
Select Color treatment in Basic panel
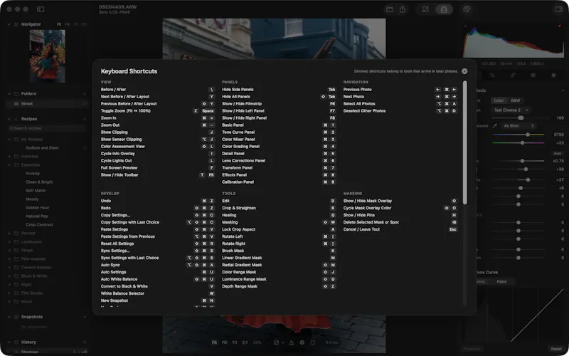(499, 100)
